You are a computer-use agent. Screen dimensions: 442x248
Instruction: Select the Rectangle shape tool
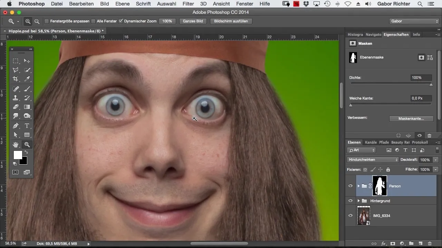(27, 135)
